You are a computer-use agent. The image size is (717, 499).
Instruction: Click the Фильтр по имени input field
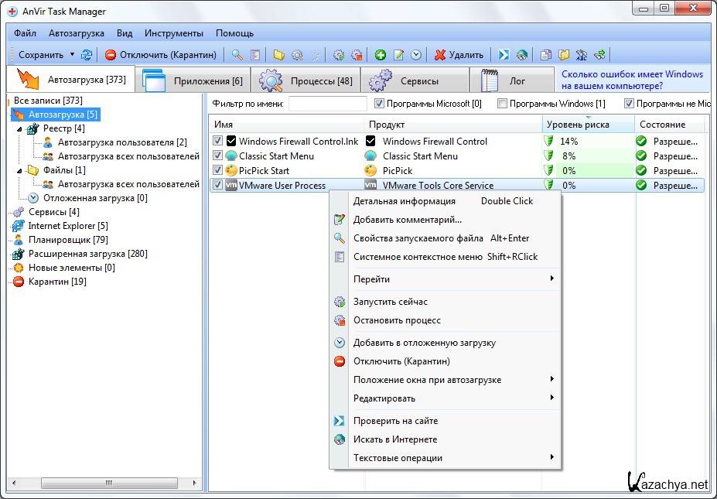(327, 104)
